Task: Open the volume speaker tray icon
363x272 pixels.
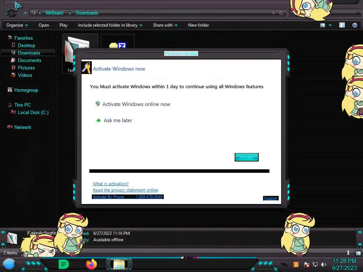Action: coord(324,264)
